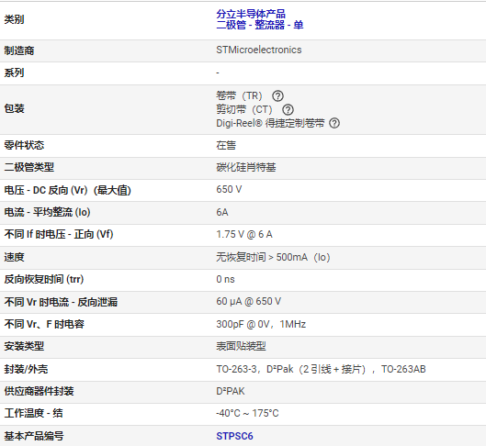Click the 0 ns recovery time value
This screenshot has height=446, width=486.
pyautogui.click(x=225, y=279)
